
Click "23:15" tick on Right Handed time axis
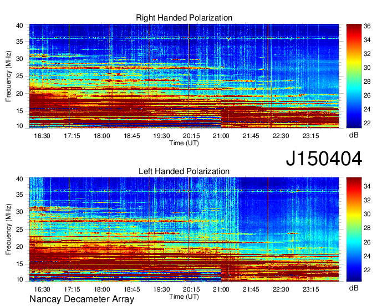310,136
